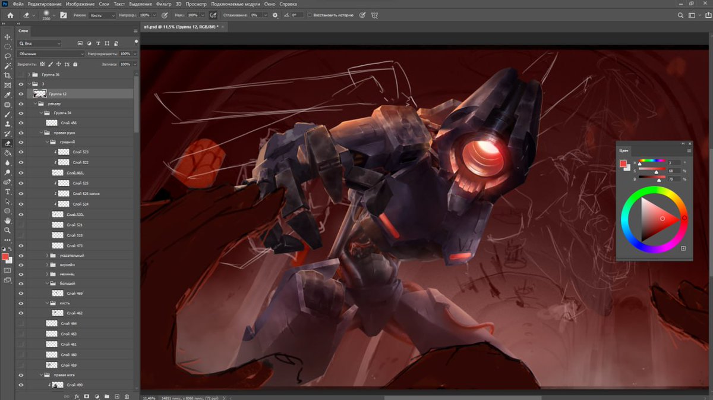
Task: Select the Lasso tool
Action: tap(7, 56)
